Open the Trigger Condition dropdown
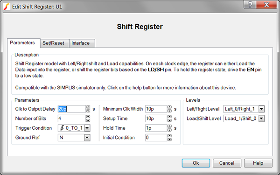 tap(87, 128)
